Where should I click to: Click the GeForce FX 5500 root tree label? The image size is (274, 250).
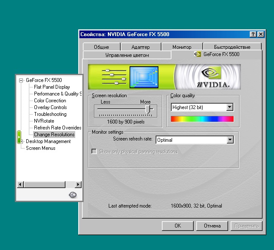click(x=44, y=80)
